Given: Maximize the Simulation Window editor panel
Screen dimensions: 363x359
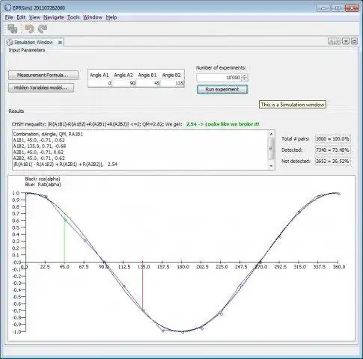Looking at the screenshot, I should point(354,41).
